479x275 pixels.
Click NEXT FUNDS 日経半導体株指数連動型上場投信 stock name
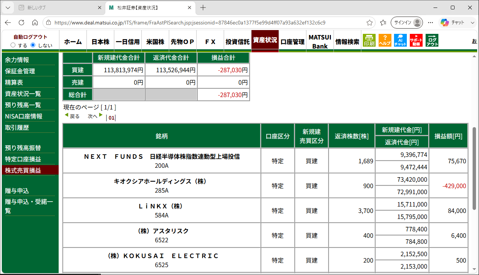pyautogui.click(x=162, y=156)
